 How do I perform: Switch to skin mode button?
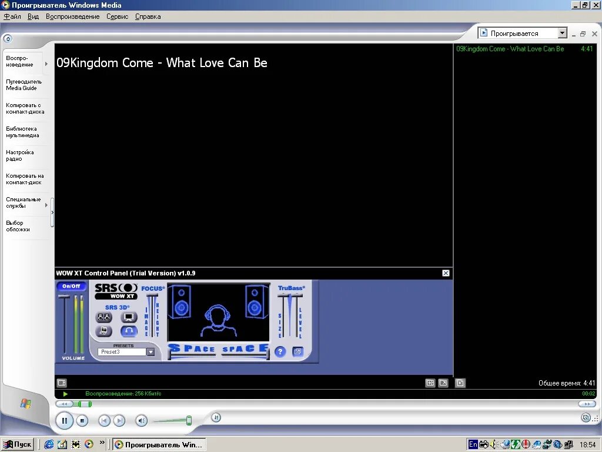coord(586,417)
